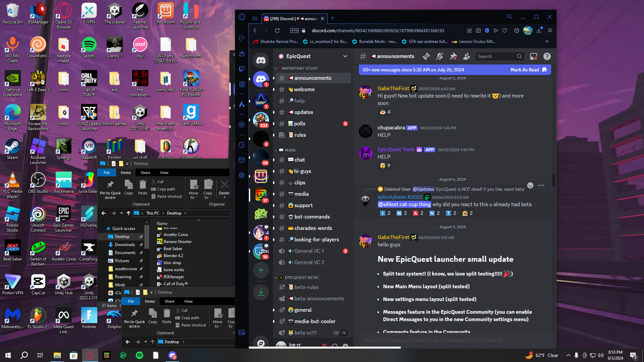
Task: Collapse the IMPORTANT STUFF channel category
Action: 299,68
